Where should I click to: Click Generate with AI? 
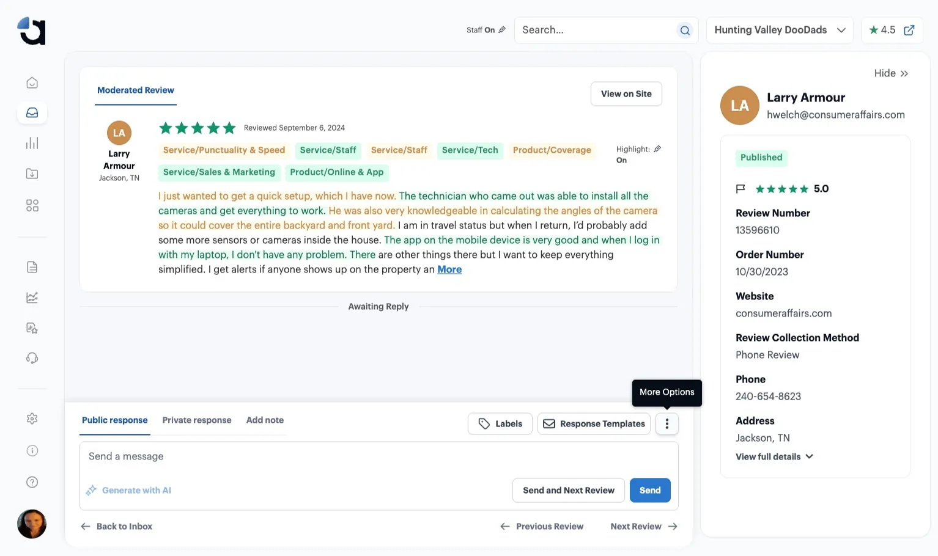pyautogui.click(x=129, y=490)
